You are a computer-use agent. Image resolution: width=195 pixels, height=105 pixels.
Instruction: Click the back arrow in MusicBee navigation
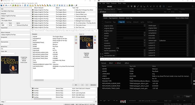[x=99, y=6]
